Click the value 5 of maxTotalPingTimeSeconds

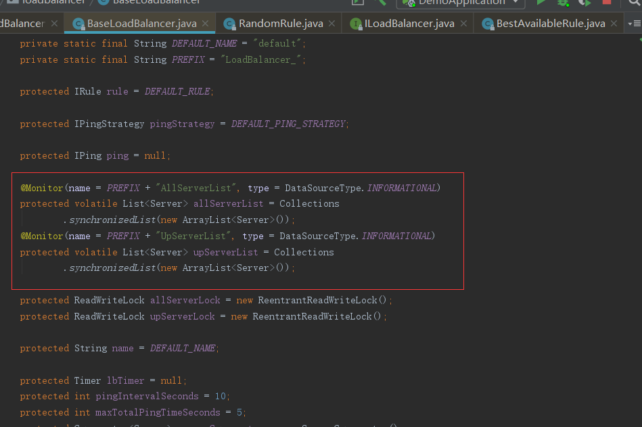(x=239, y=413)
